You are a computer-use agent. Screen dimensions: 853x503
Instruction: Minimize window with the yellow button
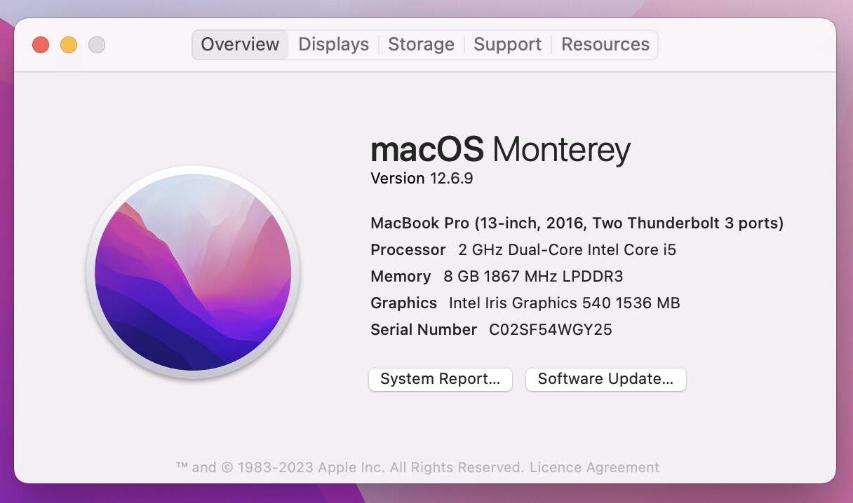click(69, 45)
